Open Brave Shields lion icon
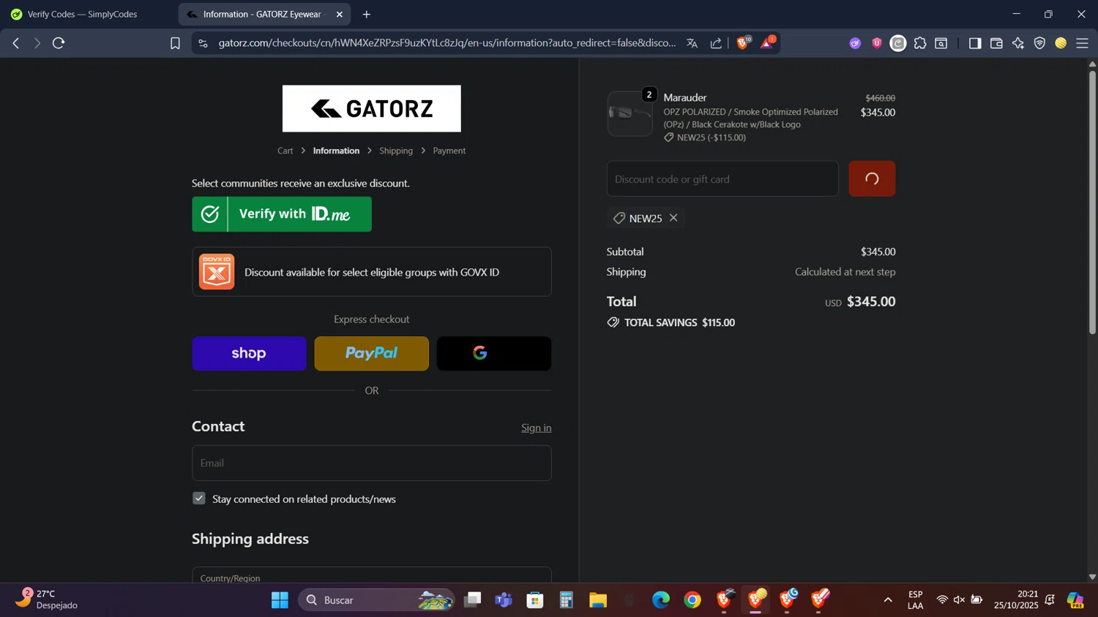 coord(743,43)
